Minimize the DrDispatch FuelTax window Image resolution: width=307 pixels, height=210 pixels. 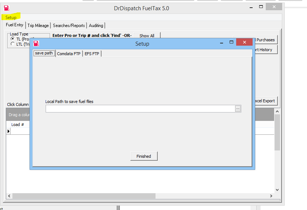(x=251, y=7)
